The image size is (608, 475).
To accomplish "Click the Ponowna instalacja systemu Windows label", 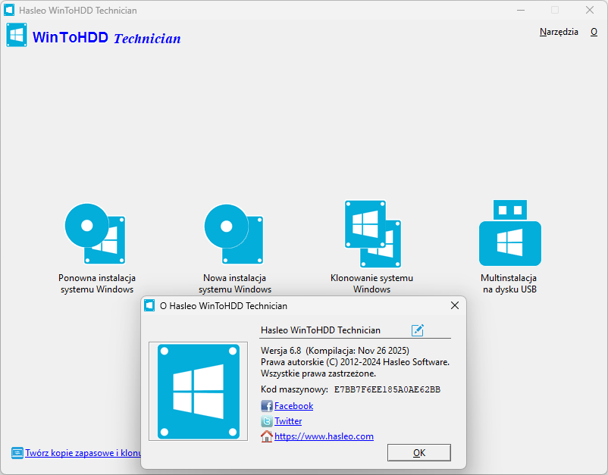I will point(97,283).
